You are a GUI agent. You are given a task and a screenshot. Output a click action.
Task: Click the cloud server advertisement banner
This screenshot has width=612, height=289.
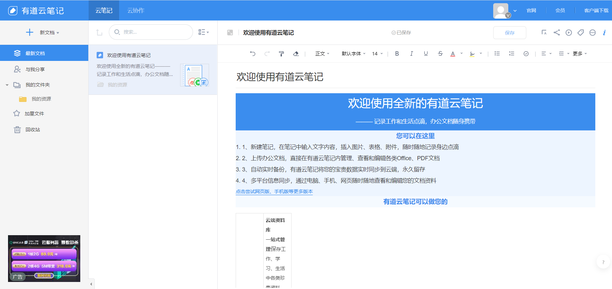(44, 259)
